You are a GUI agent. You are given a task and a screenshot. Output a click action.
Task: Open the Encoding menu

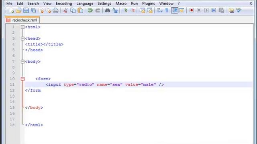coord(64,4)
